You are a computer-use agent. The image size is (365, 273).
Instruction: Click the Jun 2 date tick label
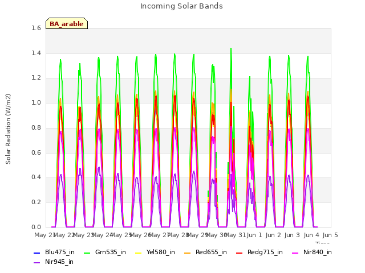[x=273, y=235]
